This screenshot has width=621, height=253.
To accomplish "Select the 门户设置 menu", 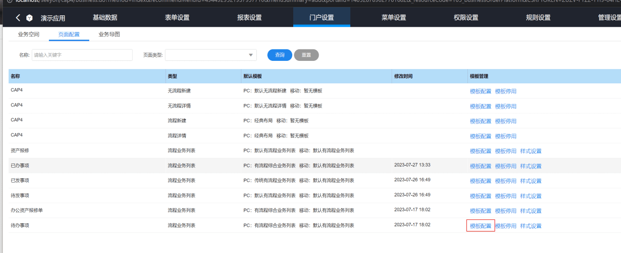I will pos(322,18).
